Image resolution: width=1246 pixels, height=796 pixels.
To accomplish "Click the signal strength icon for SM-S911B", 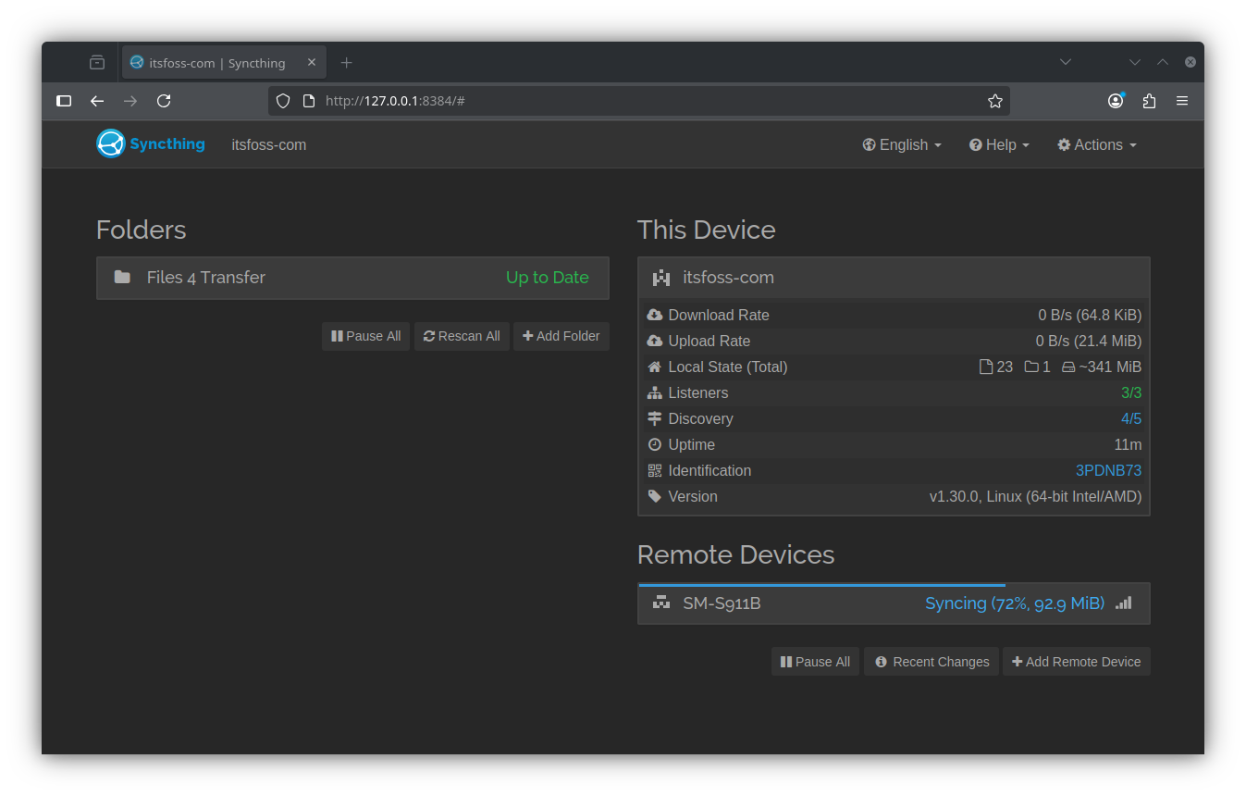I will point(1123,603).
